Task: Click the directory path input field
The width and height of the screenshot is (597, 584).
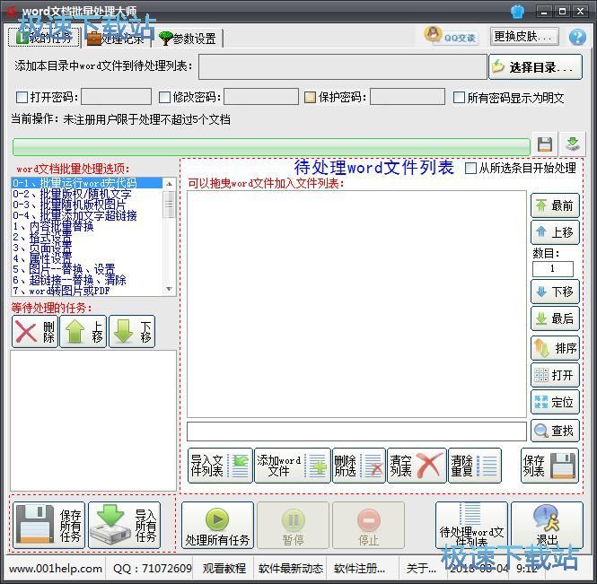Action: tap(343, 67)
